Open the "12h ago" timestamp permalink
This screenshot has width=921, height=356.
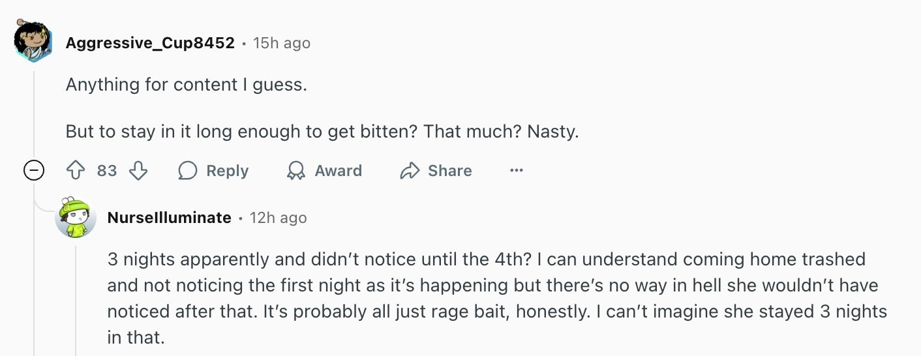pos(278,218)
